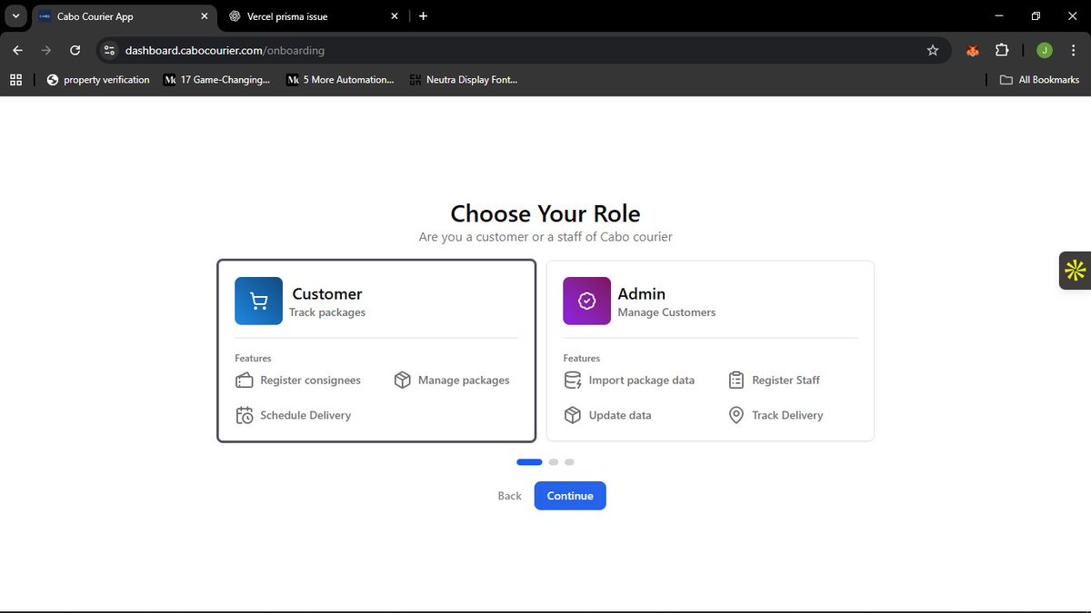Click the yellow asterisk side widget
This screenshot has height=613, width=1091.
[1076, 271]
